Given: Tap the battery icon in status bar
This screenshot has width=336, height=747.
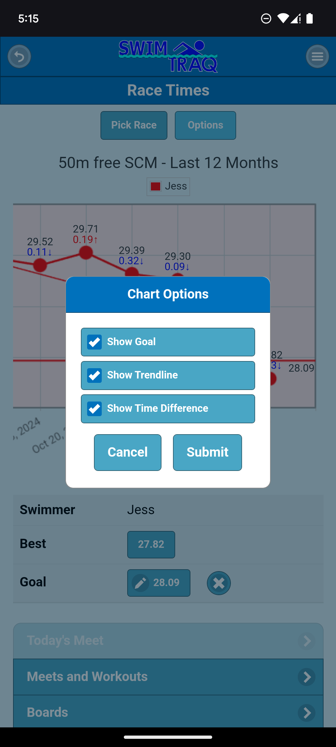Looking at the screenshot, I should [310, 19].
